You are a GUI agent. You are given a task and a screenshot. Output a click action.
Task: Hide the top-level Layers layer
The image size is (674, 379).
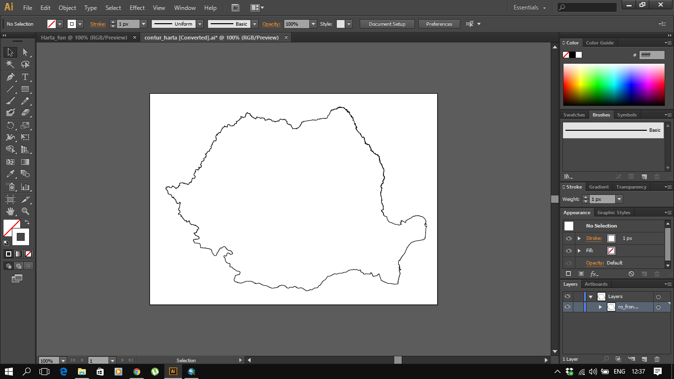567,297
